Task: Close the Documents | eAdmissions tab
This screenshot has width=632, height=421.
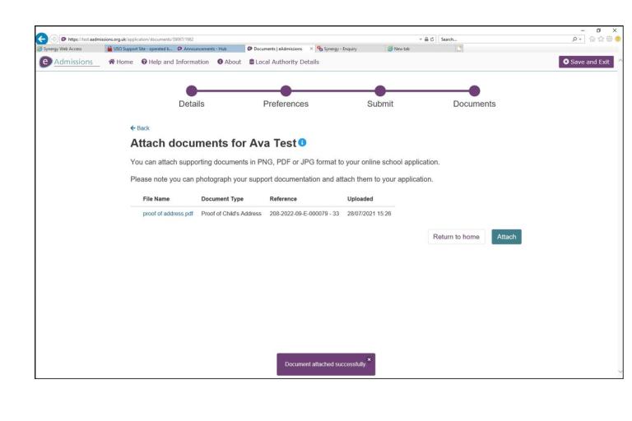Action: pos(311,49)
